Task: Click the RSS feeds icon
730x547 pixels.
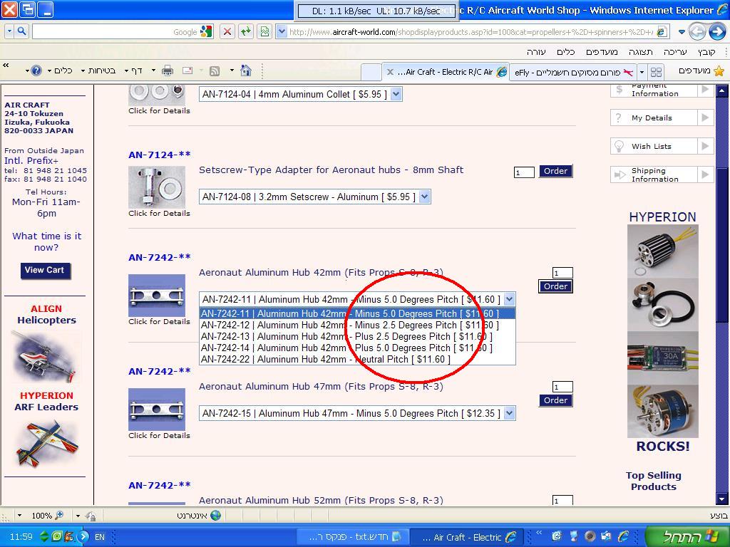Action: click(215, 71)
